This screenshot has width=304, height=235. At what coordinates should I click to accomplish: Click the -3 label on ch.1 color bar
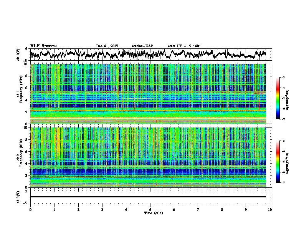(x=283, y=77)
